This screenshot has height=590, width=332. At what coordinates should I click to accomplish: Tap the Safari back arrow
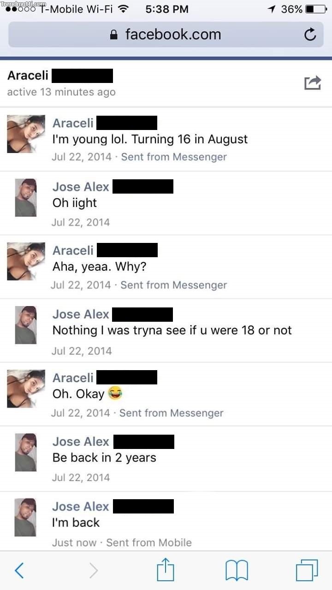point(19,571)
